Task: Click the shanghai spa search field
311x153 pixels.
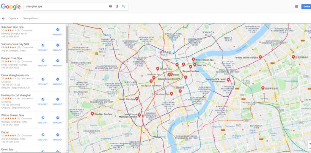Action: [x=64, y=6]
